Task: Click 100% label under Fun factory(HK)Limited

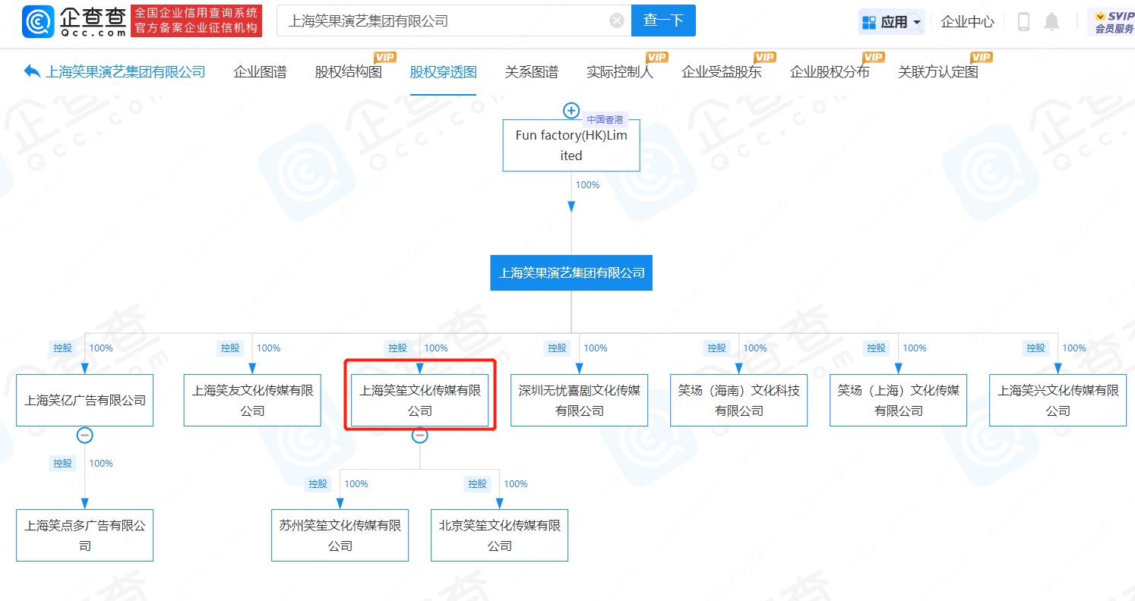Action: [587, 185]
